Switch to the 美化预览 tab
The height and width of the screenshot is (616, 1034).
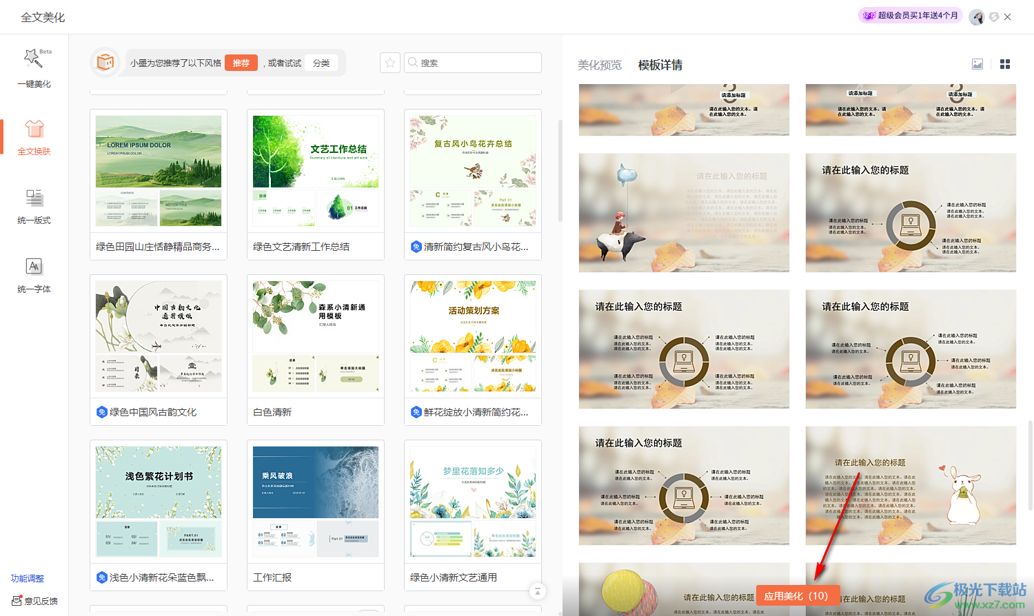pyautogui.click(x=600, y=65)
